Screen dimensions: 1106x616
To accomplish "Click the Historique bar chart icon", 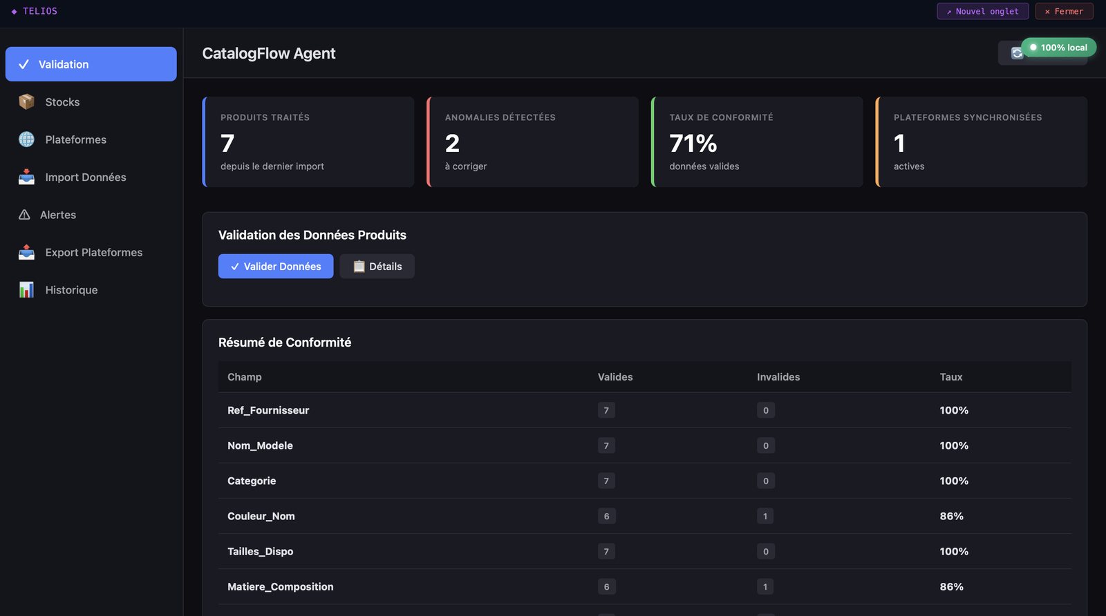I will [26, 290].
